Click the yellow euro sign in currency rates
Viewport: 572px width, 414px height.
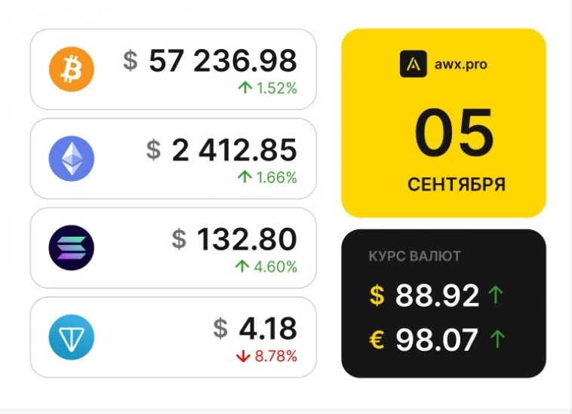[x=377, y=340]
